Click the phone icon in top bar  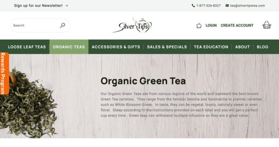click(193, 5)
